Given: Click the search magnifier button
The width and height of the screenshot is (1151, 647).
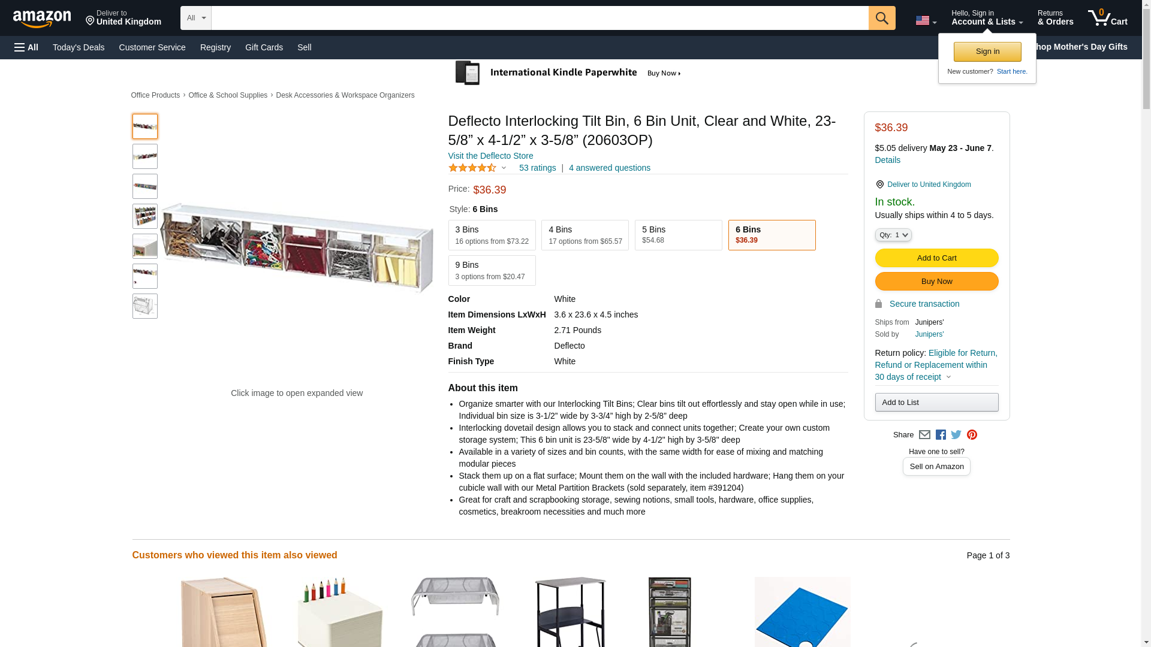Looking at the screenshot, I should 882,18.
